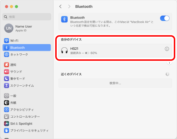The height and width of the screenshot is (139, 177).
Task: Open サウンド speaker icon
Action: pos(6,72)
